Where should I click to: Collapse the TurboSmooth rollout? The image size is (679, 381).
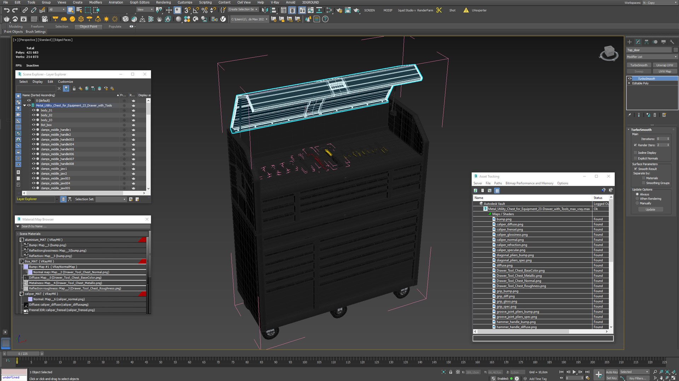pos(628,130)
